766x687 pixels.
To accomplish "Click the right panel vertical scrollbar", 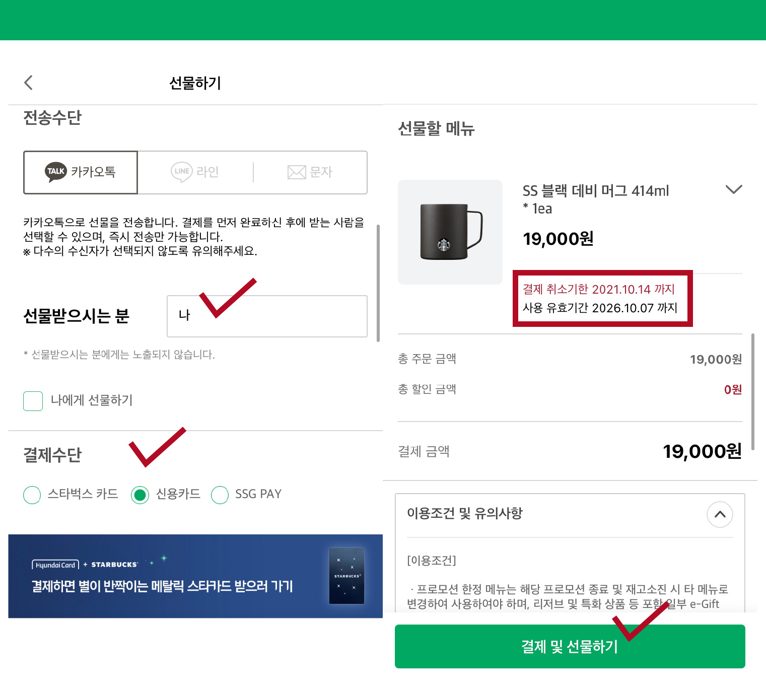I will pyautogui.click(x=753, y=391).
